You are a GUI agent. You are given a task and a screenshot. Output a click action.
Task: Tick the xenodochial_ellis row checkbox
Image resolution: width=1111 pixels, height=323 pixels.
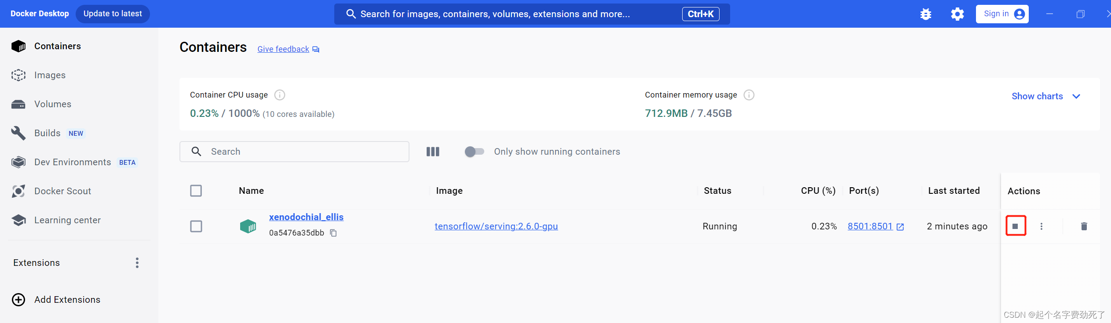click(196, 226)
